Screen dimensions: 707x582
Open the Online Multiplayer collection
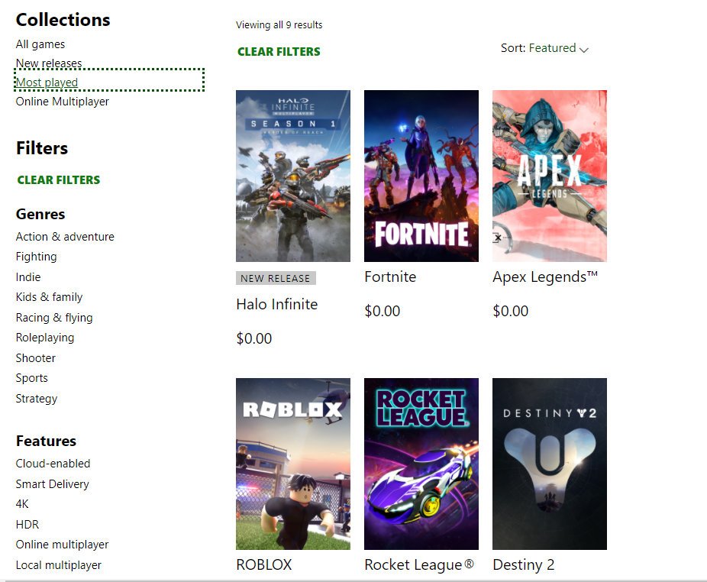62,102
